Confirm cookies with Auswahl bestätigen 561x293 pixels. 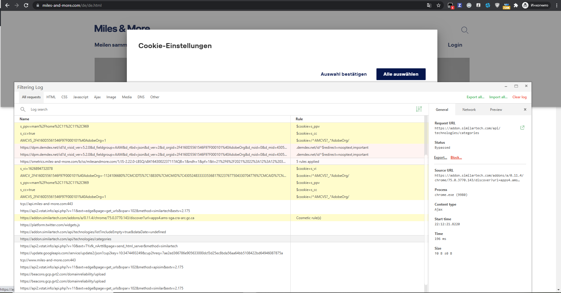click(344, 74)
